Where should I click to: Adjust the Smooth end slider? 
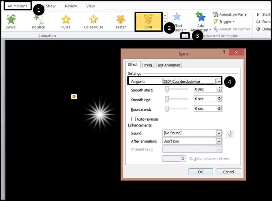pos(167,99)
